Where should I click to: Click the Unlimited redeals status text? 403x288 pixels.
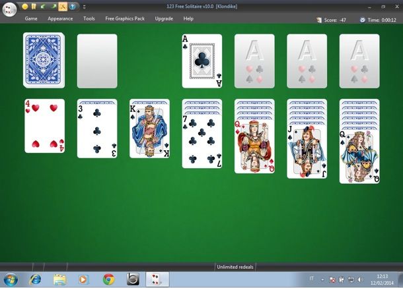pyautogui.click(x=235, y=267)
